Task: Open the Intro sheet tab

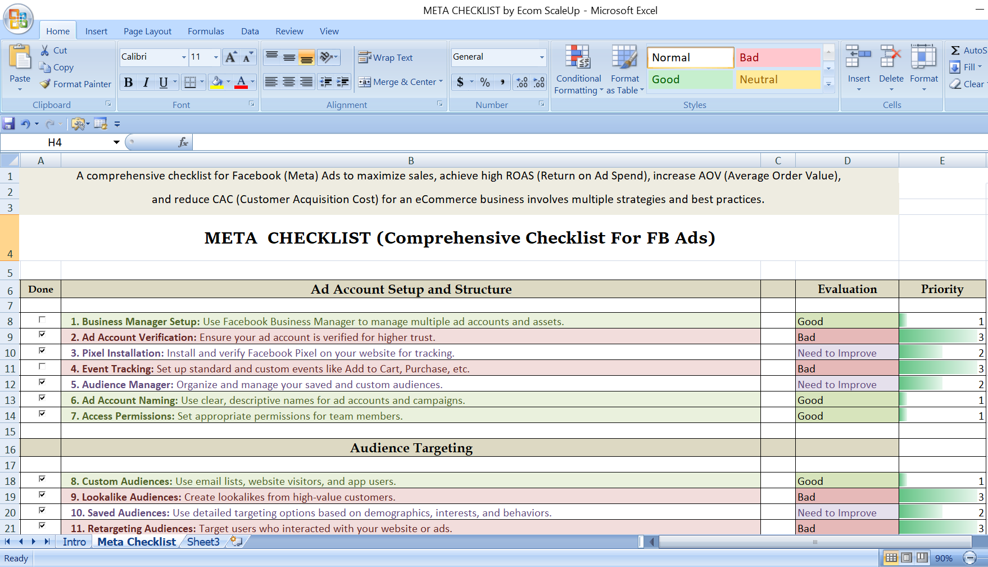Action: [x=74, y=542]
